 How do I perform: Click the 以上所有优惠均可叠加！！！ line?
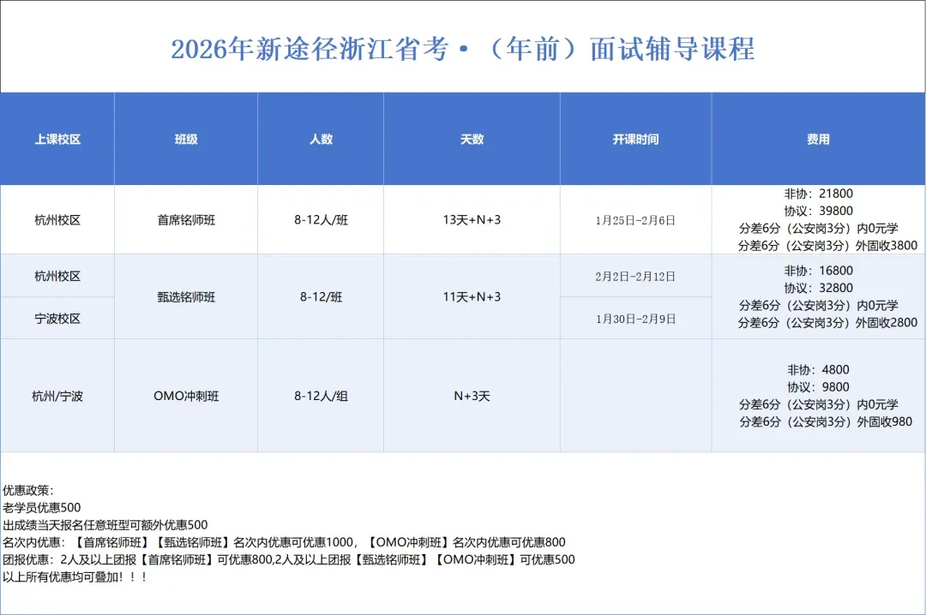tap(75, 577)
